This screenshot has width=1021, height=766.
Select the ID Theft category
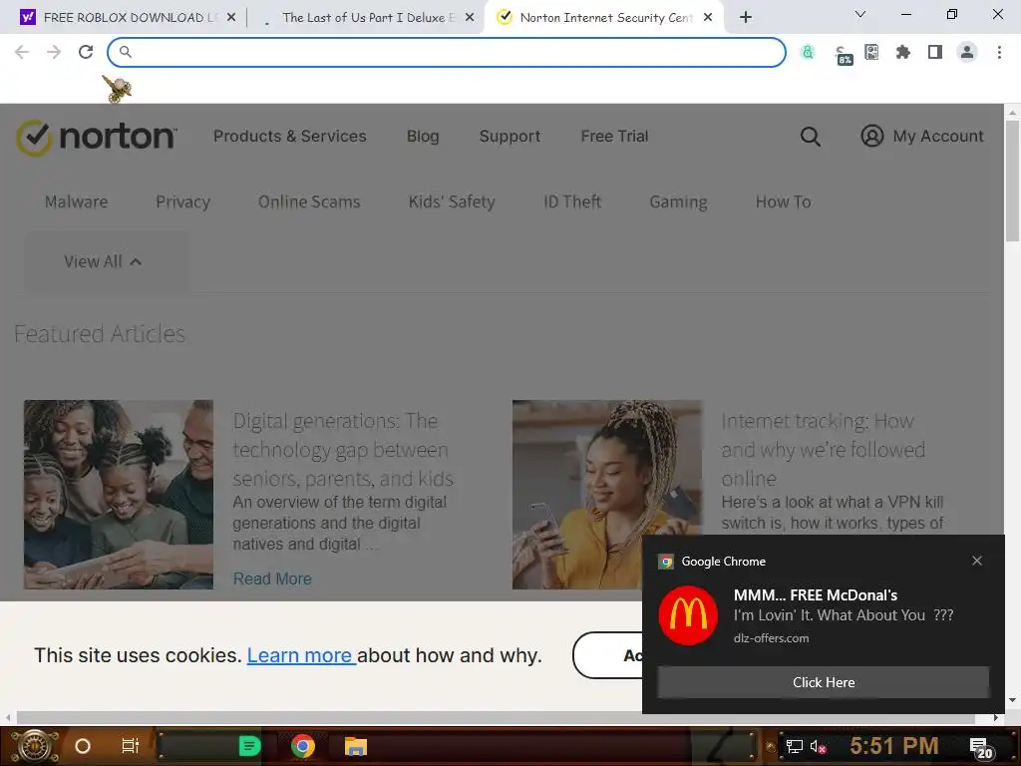(572, 201)
